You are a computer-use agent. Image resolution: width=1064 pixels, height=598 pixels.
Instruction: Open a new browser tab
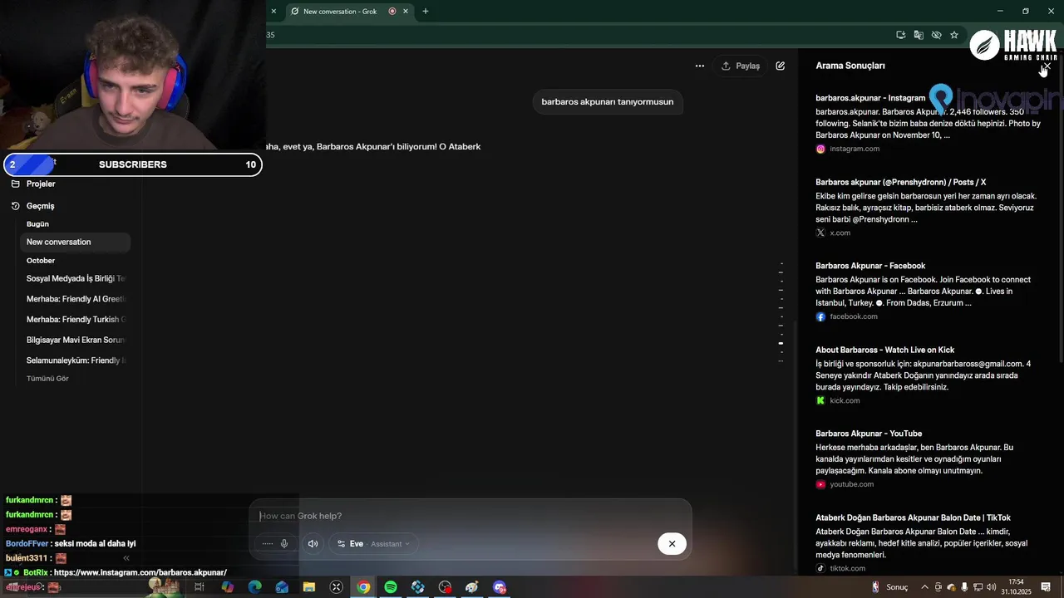tap(426, 12)
